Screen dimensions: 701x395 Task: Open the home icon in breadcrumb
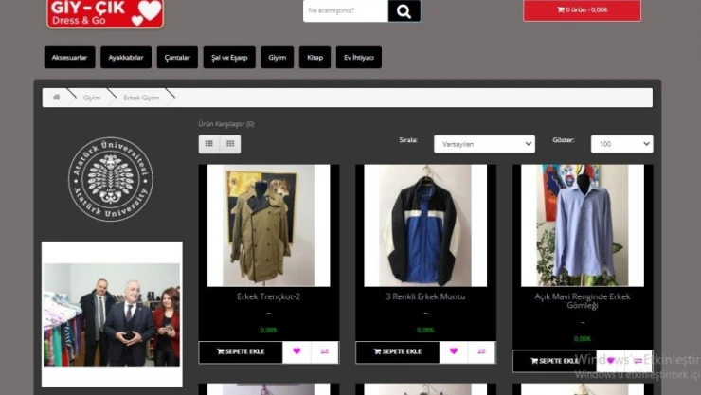pyautogui.click(x=56, y=98)
